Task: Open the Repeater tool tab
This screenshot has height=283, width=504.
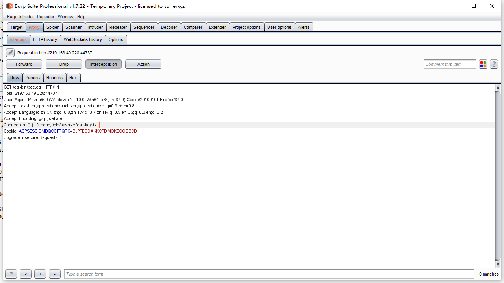Action: [118, 27]
